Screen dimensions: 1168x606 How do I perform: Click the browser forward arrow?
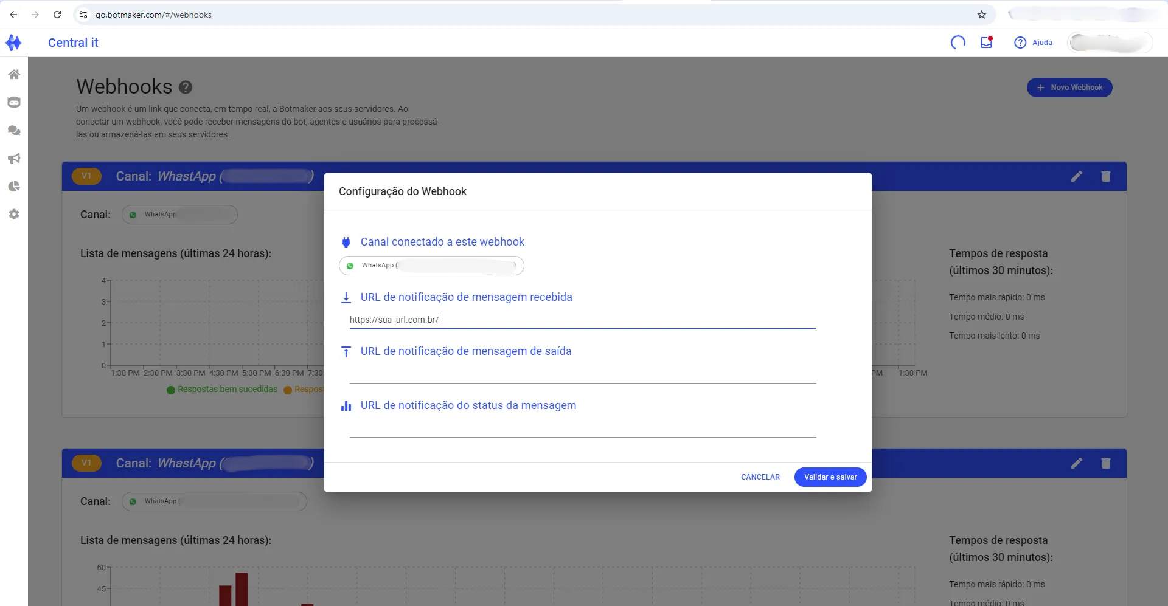coord(35,15)
